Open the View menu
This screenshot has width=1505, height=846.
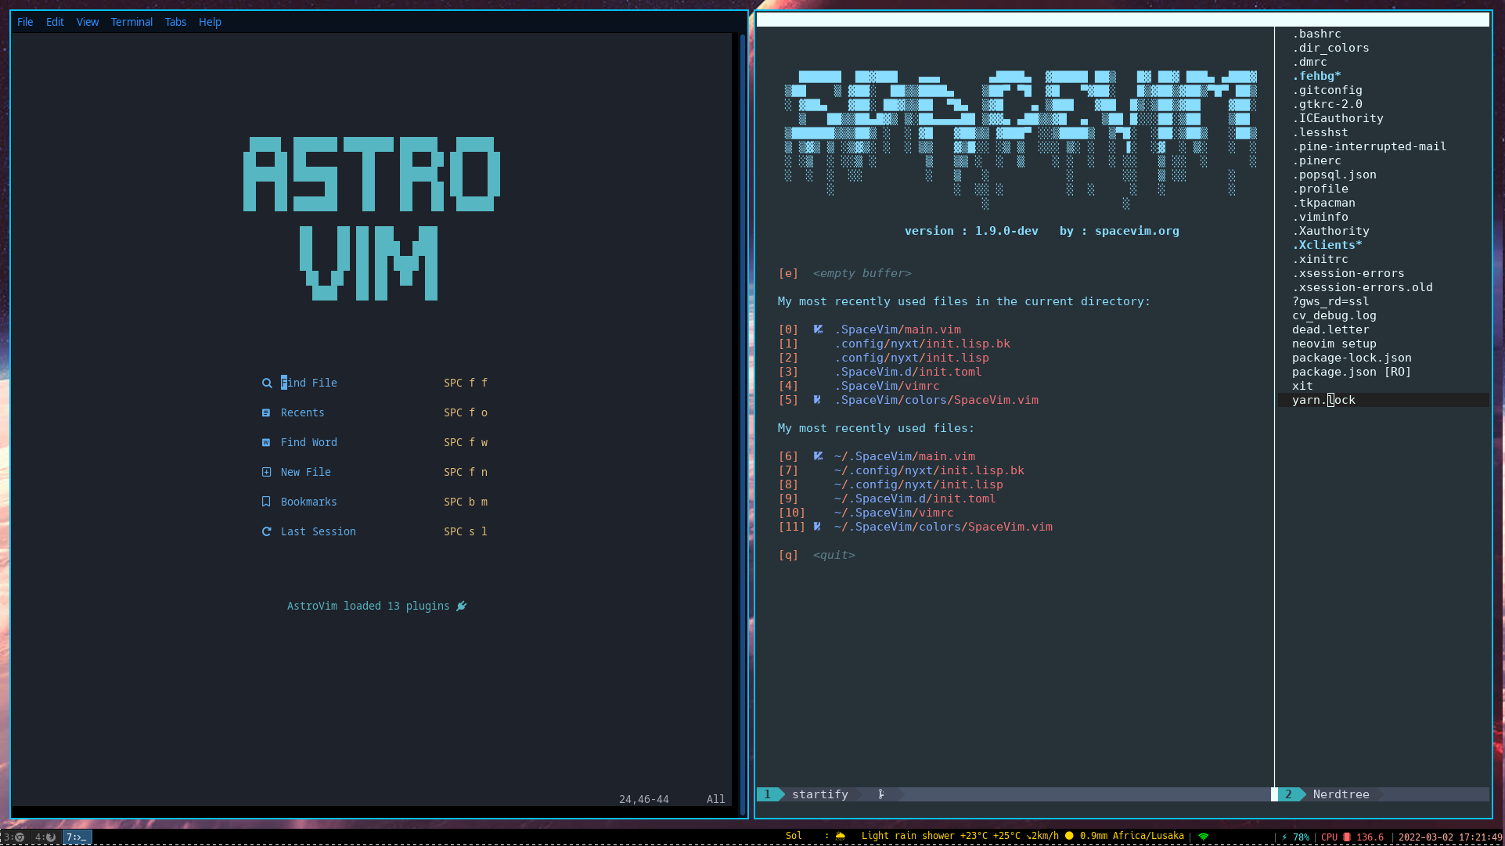pos(88,22)
